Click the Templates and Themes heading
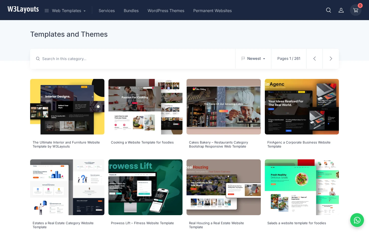This screenshot has height=232, width=369. tap(69, 34)
